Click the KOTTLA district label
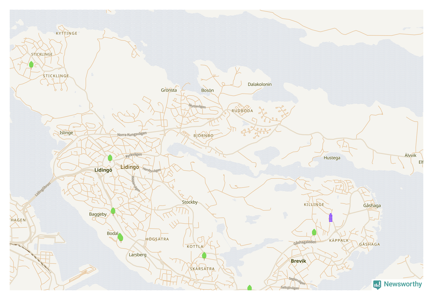The height and width of the screenshot is (300, 433). tap(195, 247)
